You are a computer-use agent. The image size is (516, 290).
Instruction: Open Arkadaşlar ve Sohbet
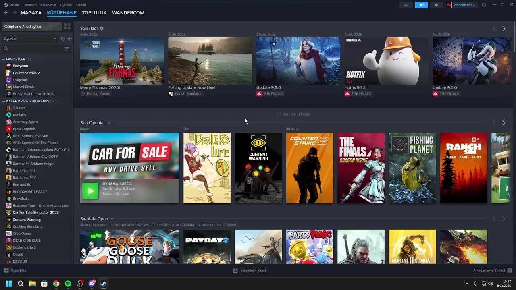click(x=489, y=271)
